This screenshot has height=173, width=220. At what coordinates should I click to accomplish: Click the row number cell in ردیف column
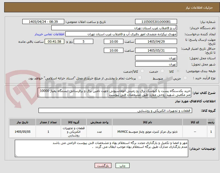211,132
